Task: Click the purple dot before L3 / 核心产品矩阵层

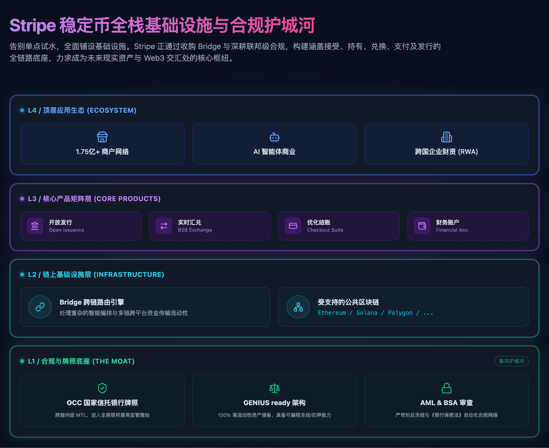Action: 22,199
